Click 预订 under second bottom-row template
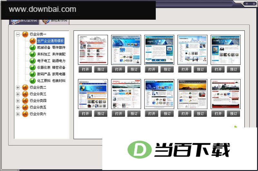Viewport: 258px width, 171px height. (134, 114)
